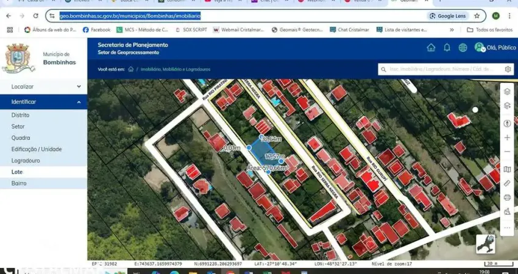Select Lote in the Identificar list

pyautogui.click(x=17, y=172)
